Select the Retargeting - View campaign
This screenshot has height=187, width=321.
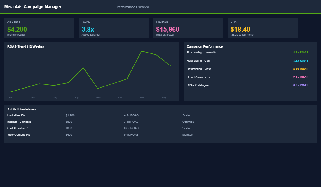(x=199, y=69)
